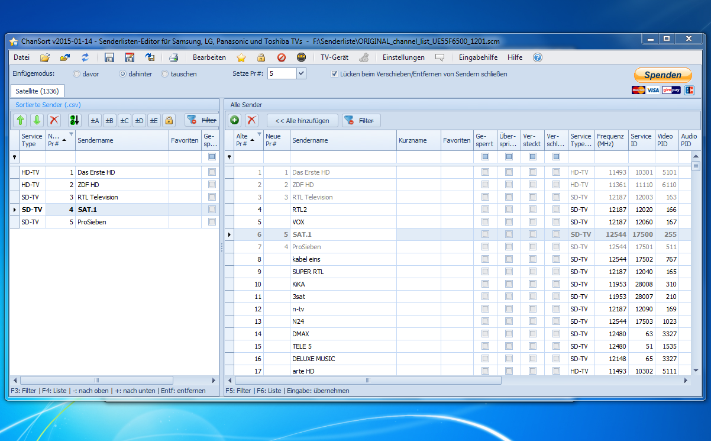Move selected channel down with green arrow
This screenshot has height=441, width=711.
coord(37,120)
